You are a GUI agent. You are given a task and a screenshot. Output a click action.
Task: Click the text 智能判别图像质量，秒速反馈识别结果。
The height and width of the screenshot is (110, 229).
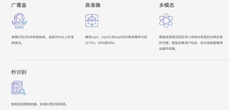point(39,104)
